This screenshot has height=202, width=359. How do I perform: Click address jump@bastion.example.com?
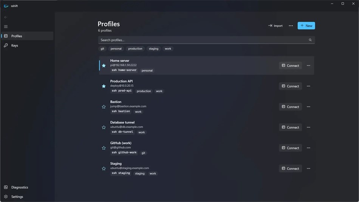[x=128, y=106]
